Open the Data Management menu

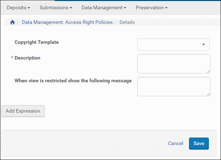coord(104,7)
